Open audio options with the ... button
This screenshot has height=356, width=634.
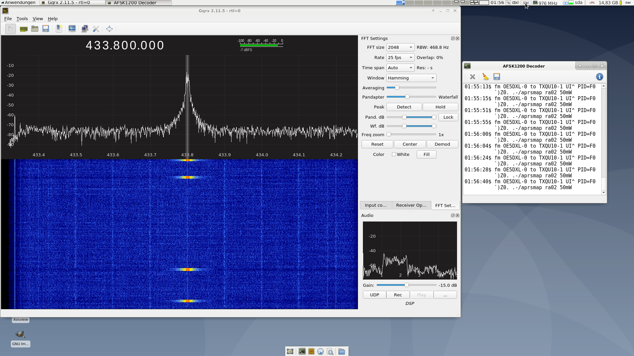(445, 295)
